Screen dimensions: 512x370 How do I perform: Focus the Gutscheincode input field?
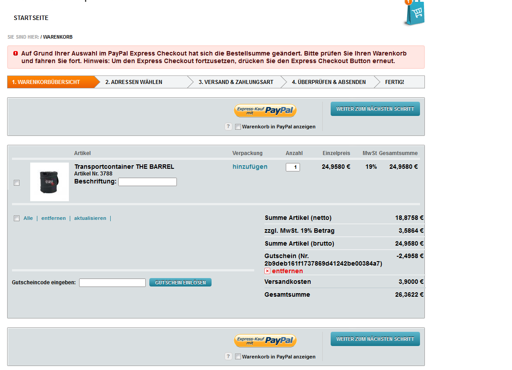112,282
